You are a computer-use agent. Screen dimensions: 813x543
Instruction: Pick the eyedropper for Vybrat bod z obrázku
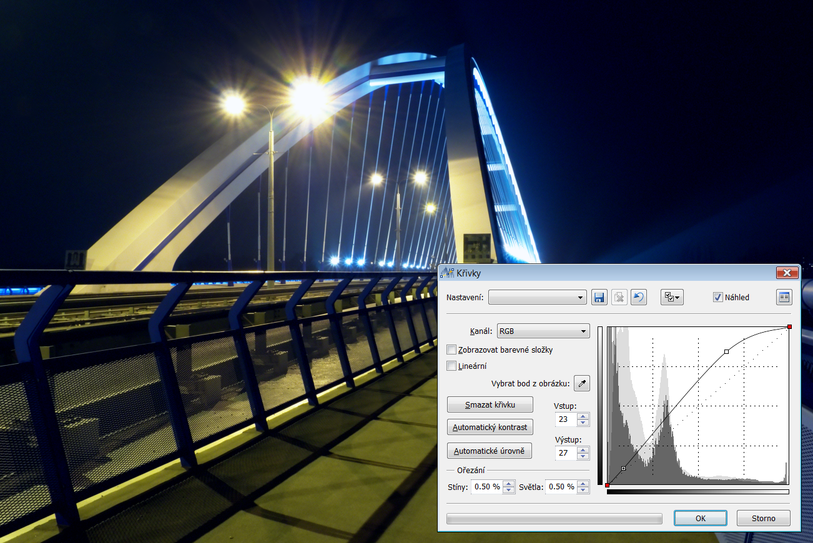tap(582, 383)
